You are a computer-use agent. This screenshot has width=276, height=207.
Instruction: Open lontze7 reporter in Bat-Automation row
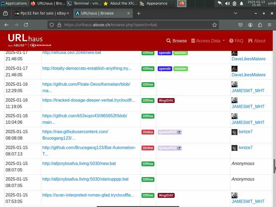(246, 147)
